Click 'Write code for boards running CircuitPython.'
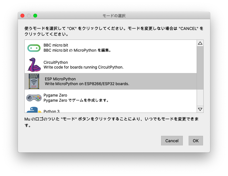 click(84, 67)
